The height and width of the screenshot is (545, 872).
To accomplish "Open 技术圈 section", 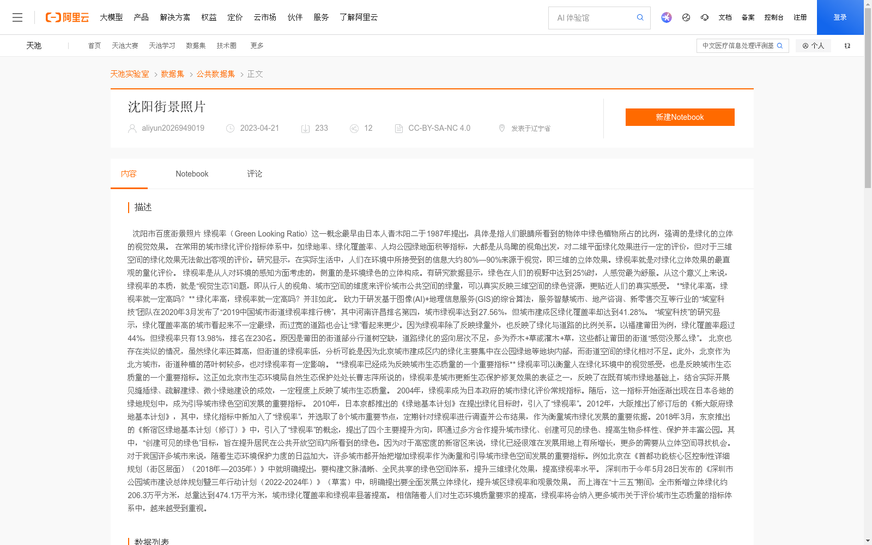I will (226, 46).
